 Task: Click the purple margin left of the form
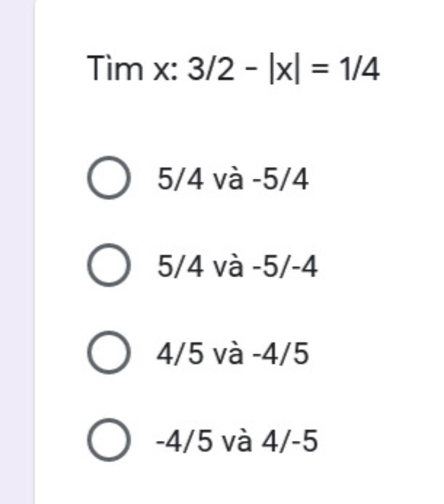coord(17,252)
